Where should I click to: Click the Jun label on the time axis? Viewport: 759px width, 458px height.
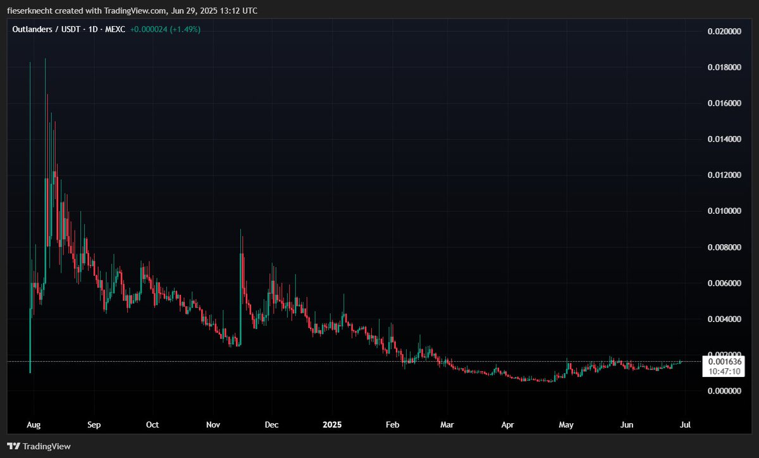[x=626, y=425]
